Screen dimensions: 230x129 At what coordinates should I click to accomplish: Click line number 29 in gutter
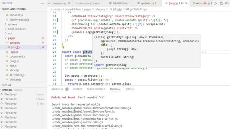(54, 76)
